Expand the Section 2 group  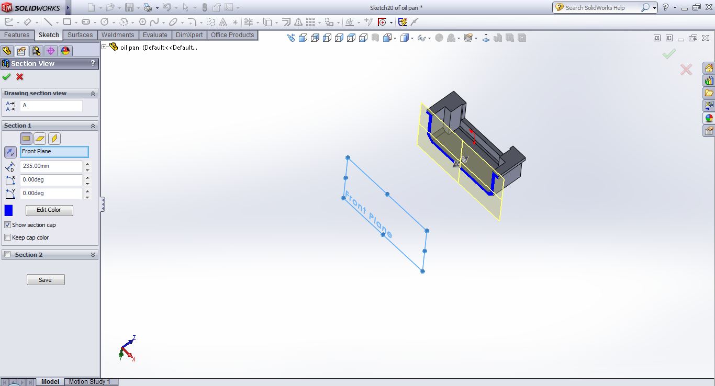(x=93, y=255)
